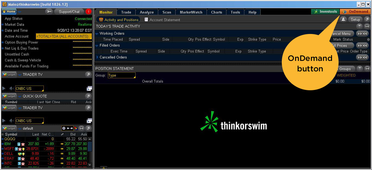This screenshot has width=372, height=170.
Task: Select DELL symbol in watchlist
Action: pos(9,154)
